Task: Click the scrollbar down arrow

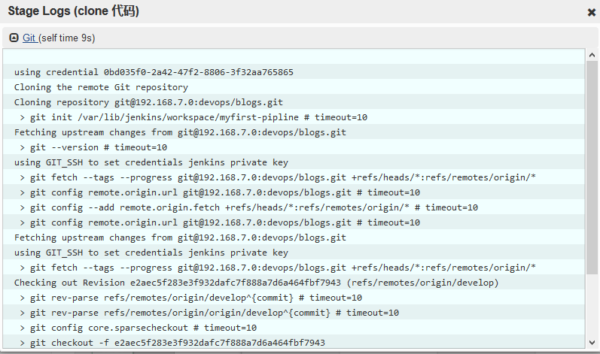Action: coord(592,343)
